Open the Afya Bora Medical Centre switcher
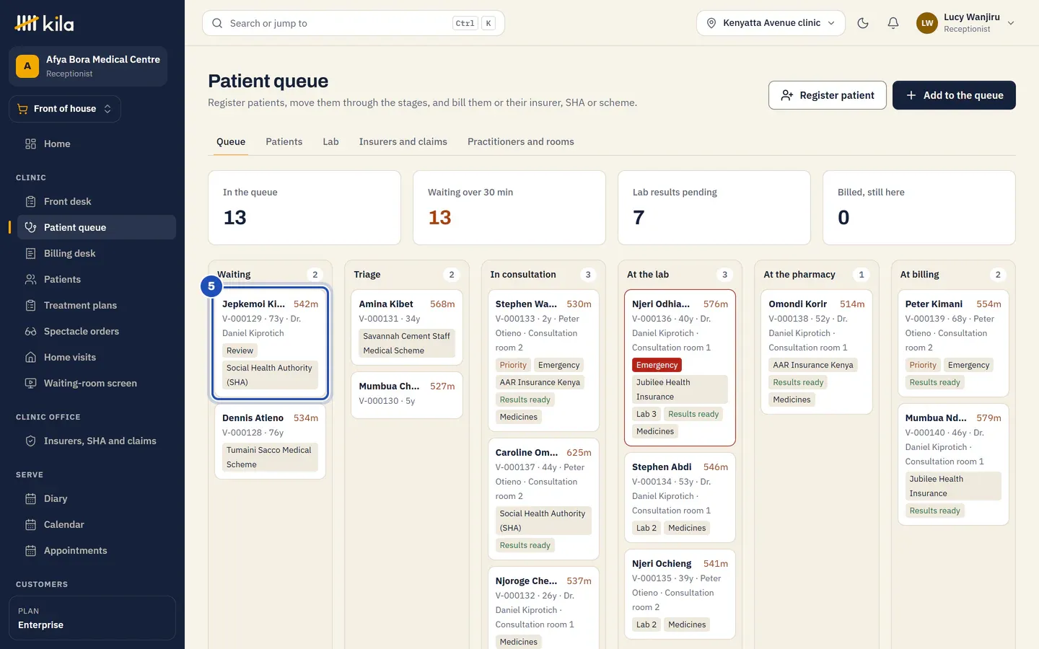The image size is (1039, 649). pyautogui.click(x=88, y=66)
